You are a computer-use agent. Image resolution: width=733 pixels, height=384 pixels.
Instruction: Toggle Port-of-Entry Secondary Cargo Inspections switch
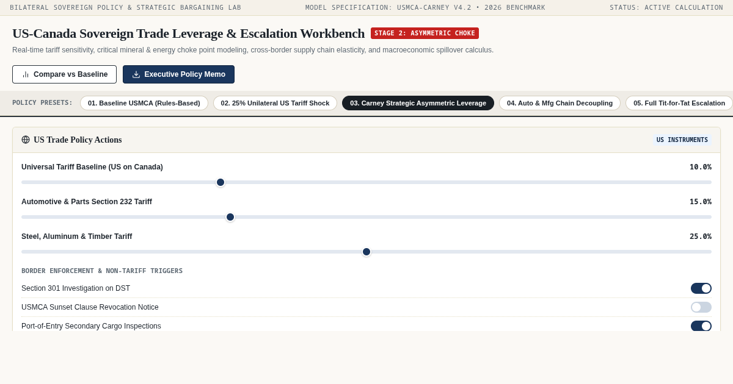pos(701,326)
